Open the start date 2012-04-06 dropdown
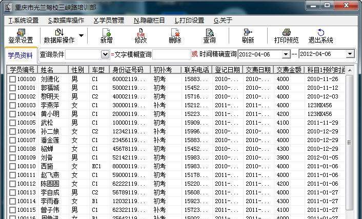Screen dimensions: 362x219 click(286, 54)
